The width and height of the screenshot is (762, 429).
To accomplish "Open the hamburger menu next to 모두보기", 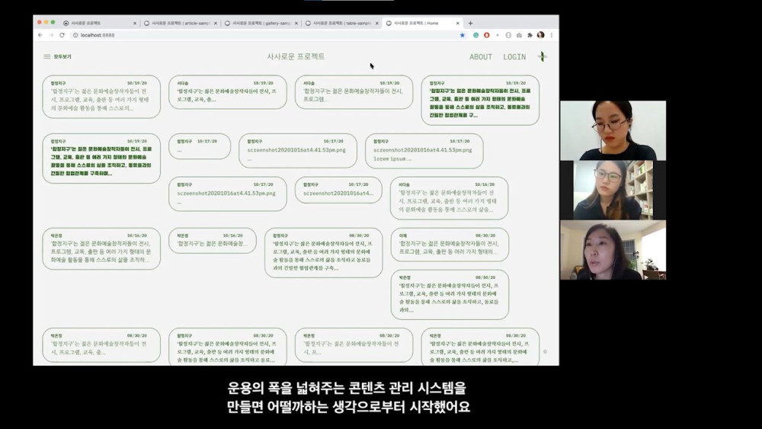I will [x=47, y=56].
